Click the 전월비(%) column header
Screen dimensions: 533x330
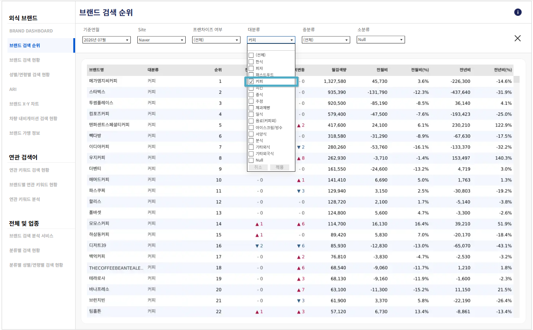pyautogui.click(x=420, y=70)
